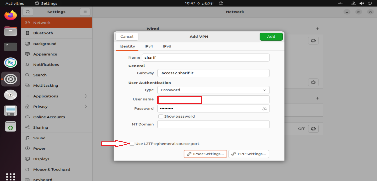377x181 pixels.
Task: Click the volume icon in top bar
Action: pos(362,3)
